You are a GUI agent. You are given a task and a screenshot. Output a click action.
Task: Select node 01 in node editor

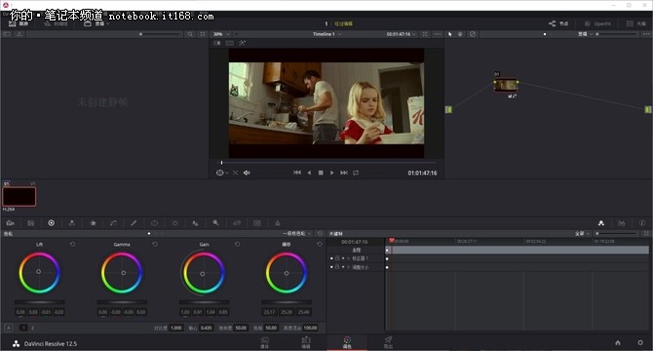pos(506,85)
